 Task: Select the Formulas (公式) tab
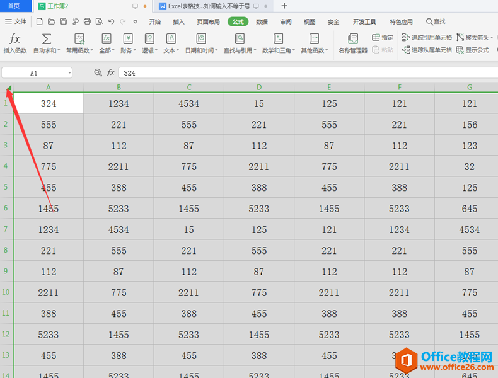click(x=238, y=21)
